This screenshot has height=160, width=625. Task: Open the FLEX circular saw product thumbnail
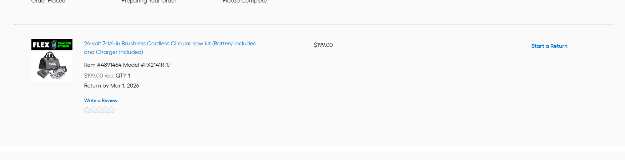coord(52,60)
